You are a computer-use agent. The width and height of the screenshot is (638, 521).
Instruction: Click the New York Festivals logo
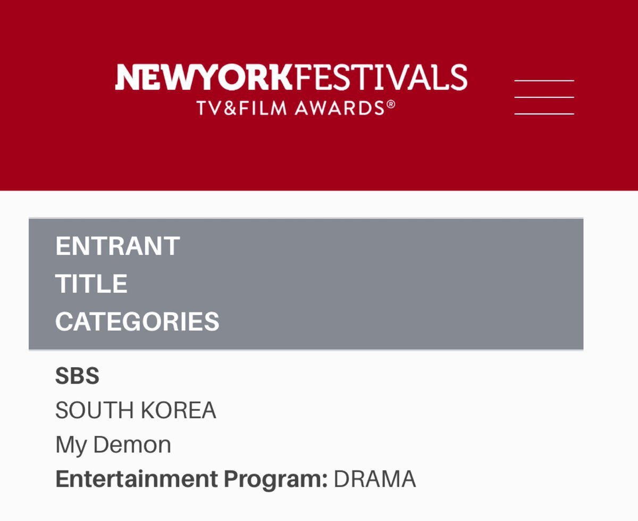[x=291, y=90]
